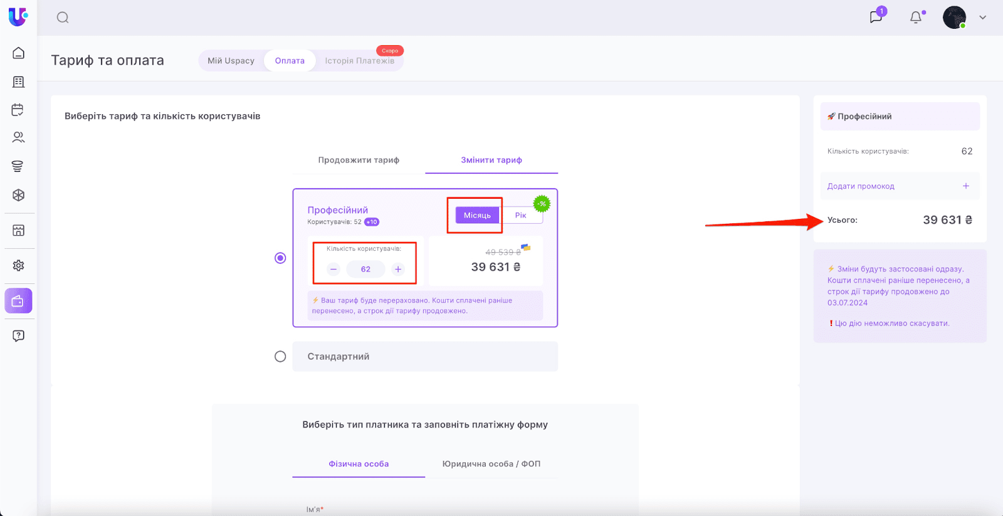Screen dimensions: 1003x516
Task: Open the calendar icon in sidebar
Action: pos(18,110)
